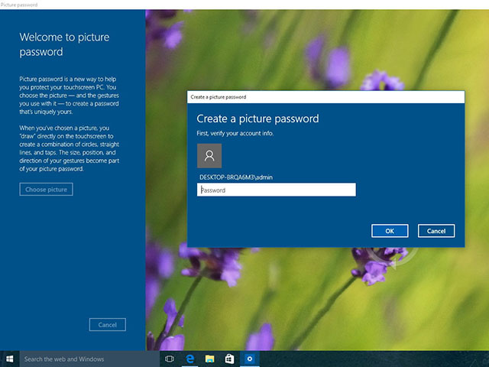Viewport: 489px width, 367px height.
Task: Focus the Password input field
Action: 277,190
